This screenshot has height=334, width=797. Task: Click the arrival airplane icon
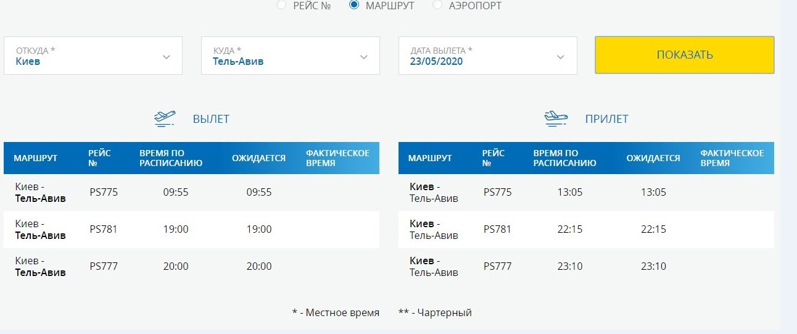point(556,119)
